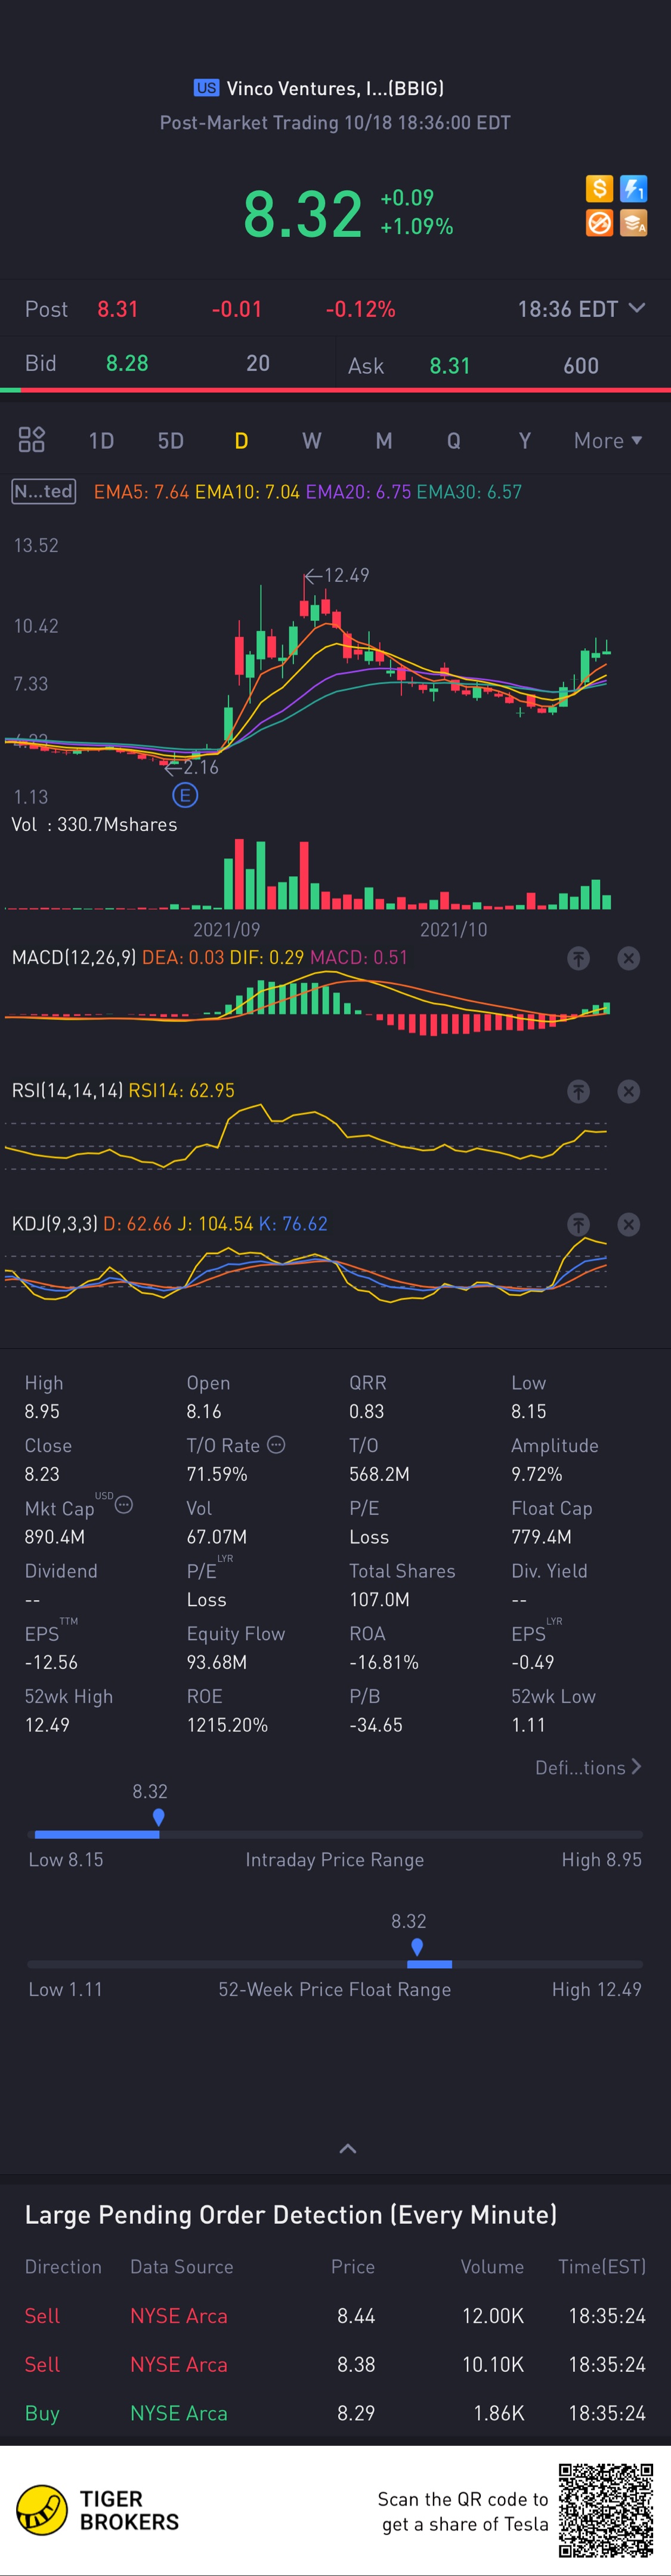671x2576 pixels.
Task: Tap the earnings E marker on chart
Action: tap(185, 795)
